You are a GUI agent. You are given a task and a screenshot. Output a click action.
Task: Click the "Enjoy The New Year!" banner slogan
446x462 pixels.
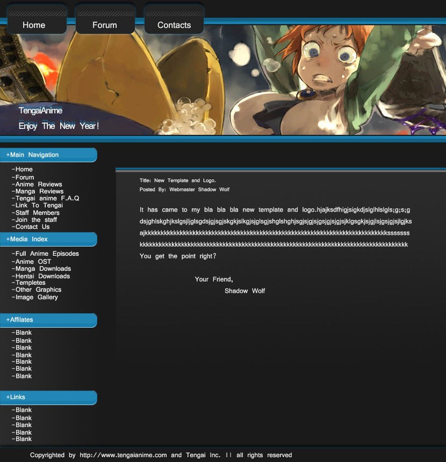59,126
